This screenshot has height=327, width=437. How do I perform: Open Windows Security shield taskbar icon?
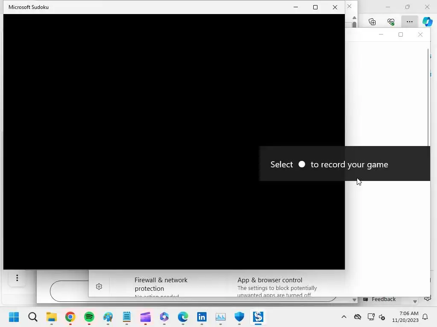(239, 317)
